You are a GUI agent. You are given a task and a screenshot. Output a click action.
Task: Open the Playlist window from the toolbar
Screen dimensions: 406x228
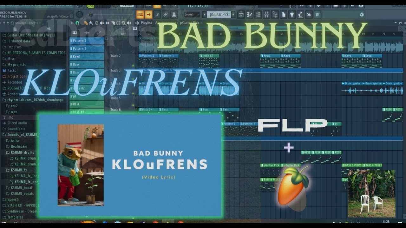tap(241, 15)
